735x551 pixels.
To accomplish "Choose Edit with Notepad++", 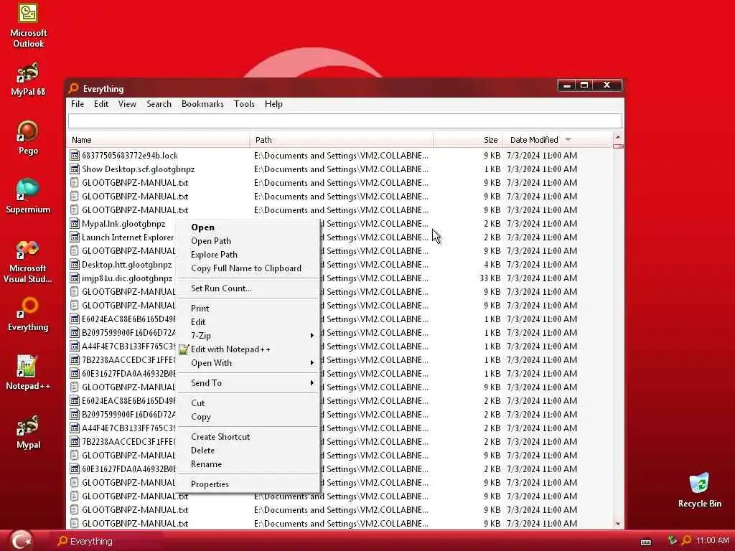I will (x=248, y=349).
